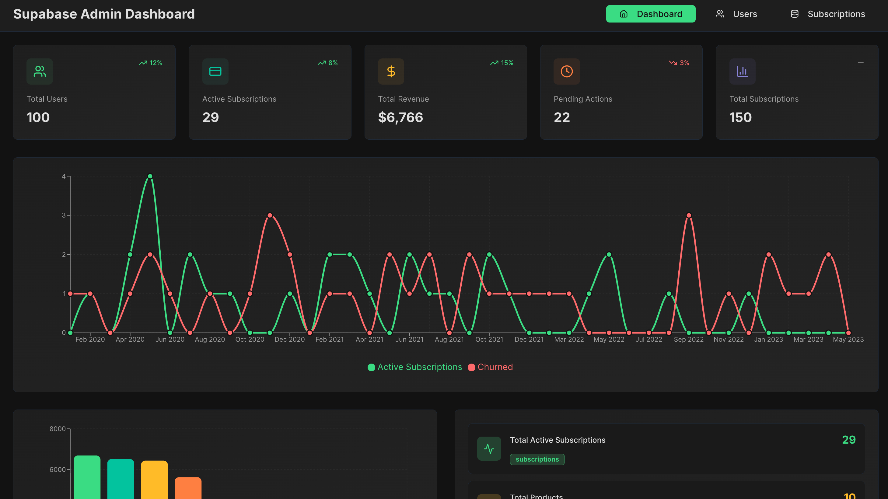Viewport: 888px width, 499px height.
Task: Click the 12% upward trend indicator
Action: [x=151, y=63]
